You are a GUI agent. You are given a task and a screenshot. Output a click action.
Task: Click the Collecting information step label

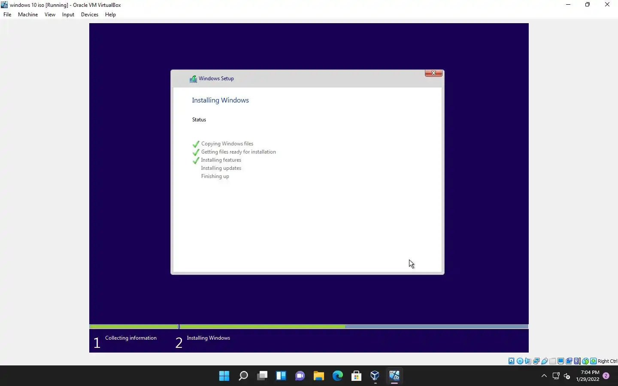click(x=130, y=338)
